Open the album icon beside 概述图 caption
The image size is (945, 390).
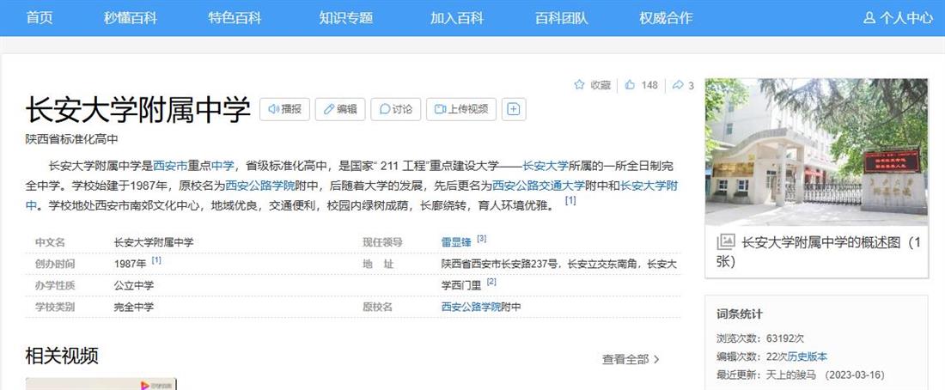coord(726,242)
